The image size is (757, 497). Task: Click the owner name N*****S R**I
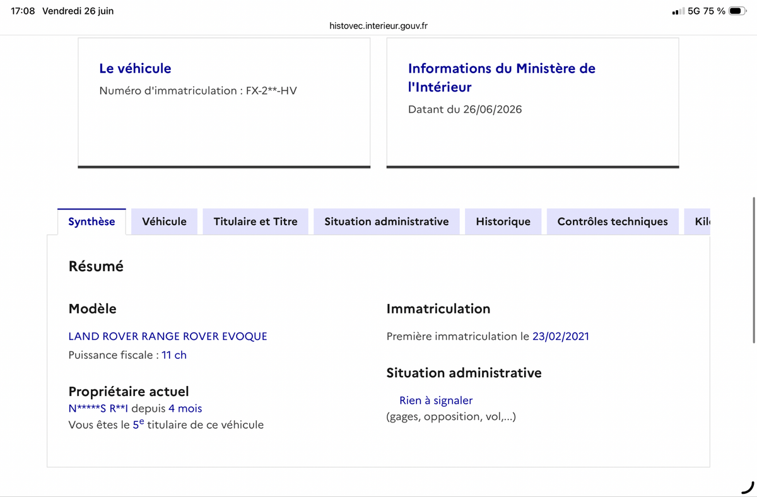point(98,409)
